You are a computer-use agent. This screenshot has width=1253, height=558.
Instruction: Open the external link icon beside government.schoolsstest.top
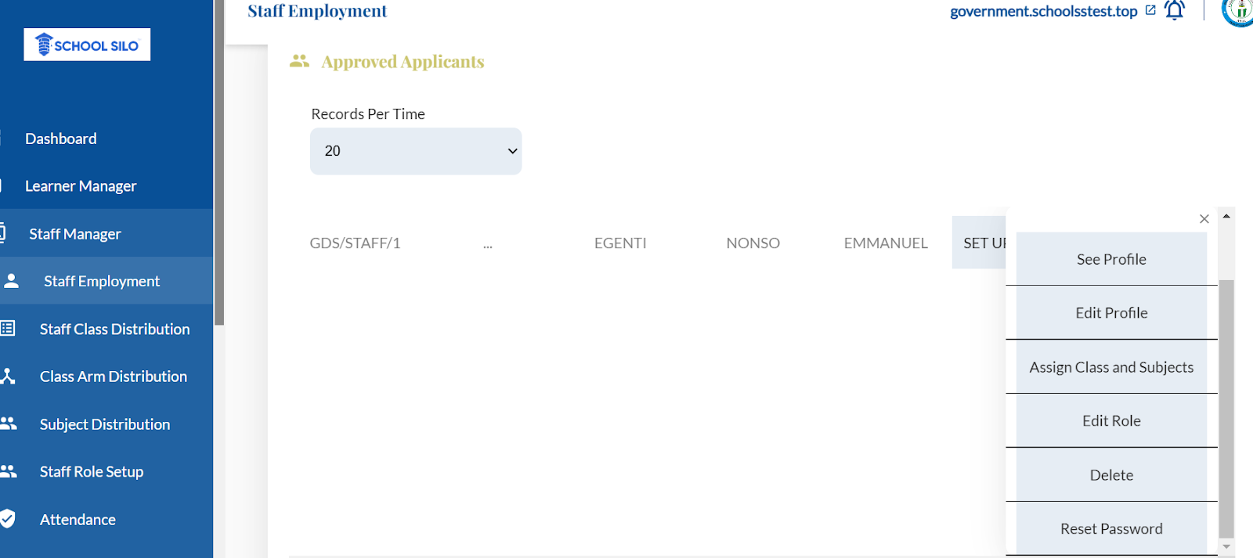(x=1150, y=10)
